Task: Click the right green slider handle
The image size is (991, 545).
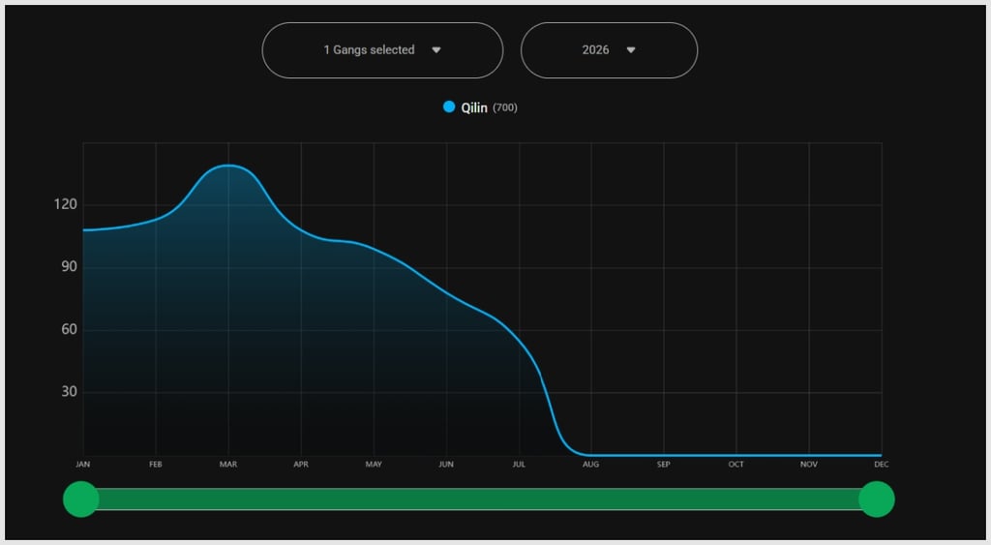Action: (877, 499)
